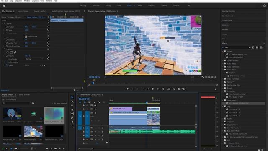Click the Extract button
The height and width of the screenshot is (151, 268).
point(174,89)
